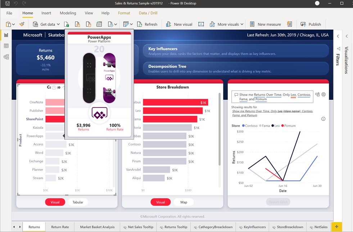
Task: Click the Undo arrow in title bar
Action: pos(16,3)
